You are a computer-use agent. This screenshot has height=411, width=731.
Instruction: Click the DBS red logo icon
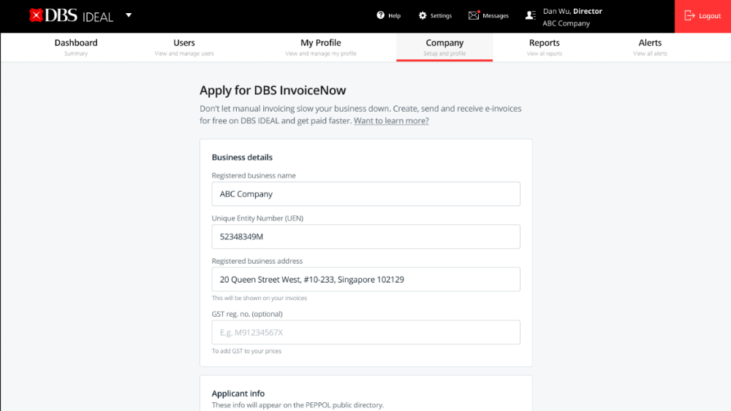[x=36, y=15]
